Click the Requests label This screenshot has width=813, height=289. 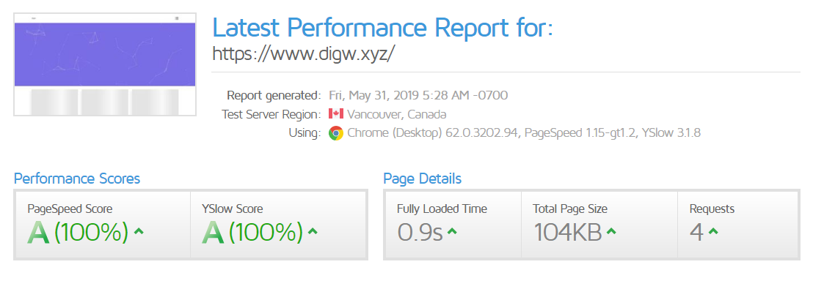(x=712, y=209)
